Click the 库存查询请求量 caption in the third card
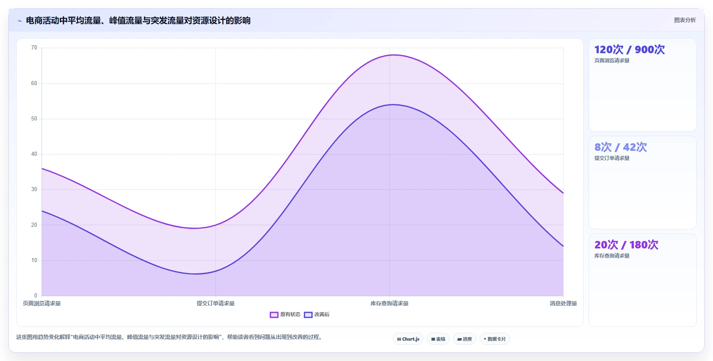Viewport: 713px width, 361px height. point(612,256)
